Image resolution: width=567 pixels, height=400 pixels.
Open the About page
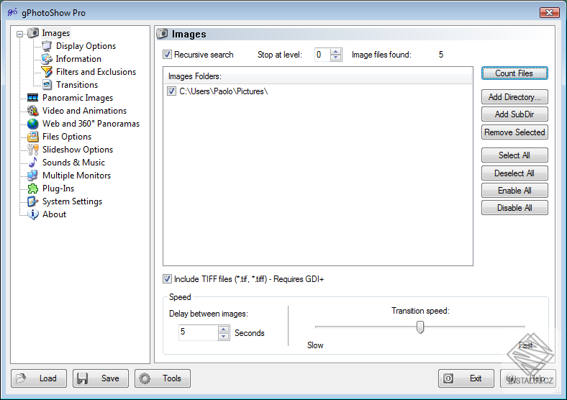[54, 214]
